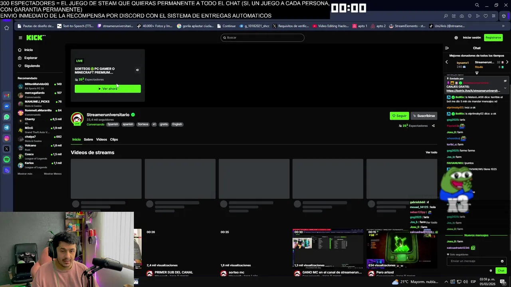Go to next top donors page
The height and width of the screenshot is (287, 511).
507,62
